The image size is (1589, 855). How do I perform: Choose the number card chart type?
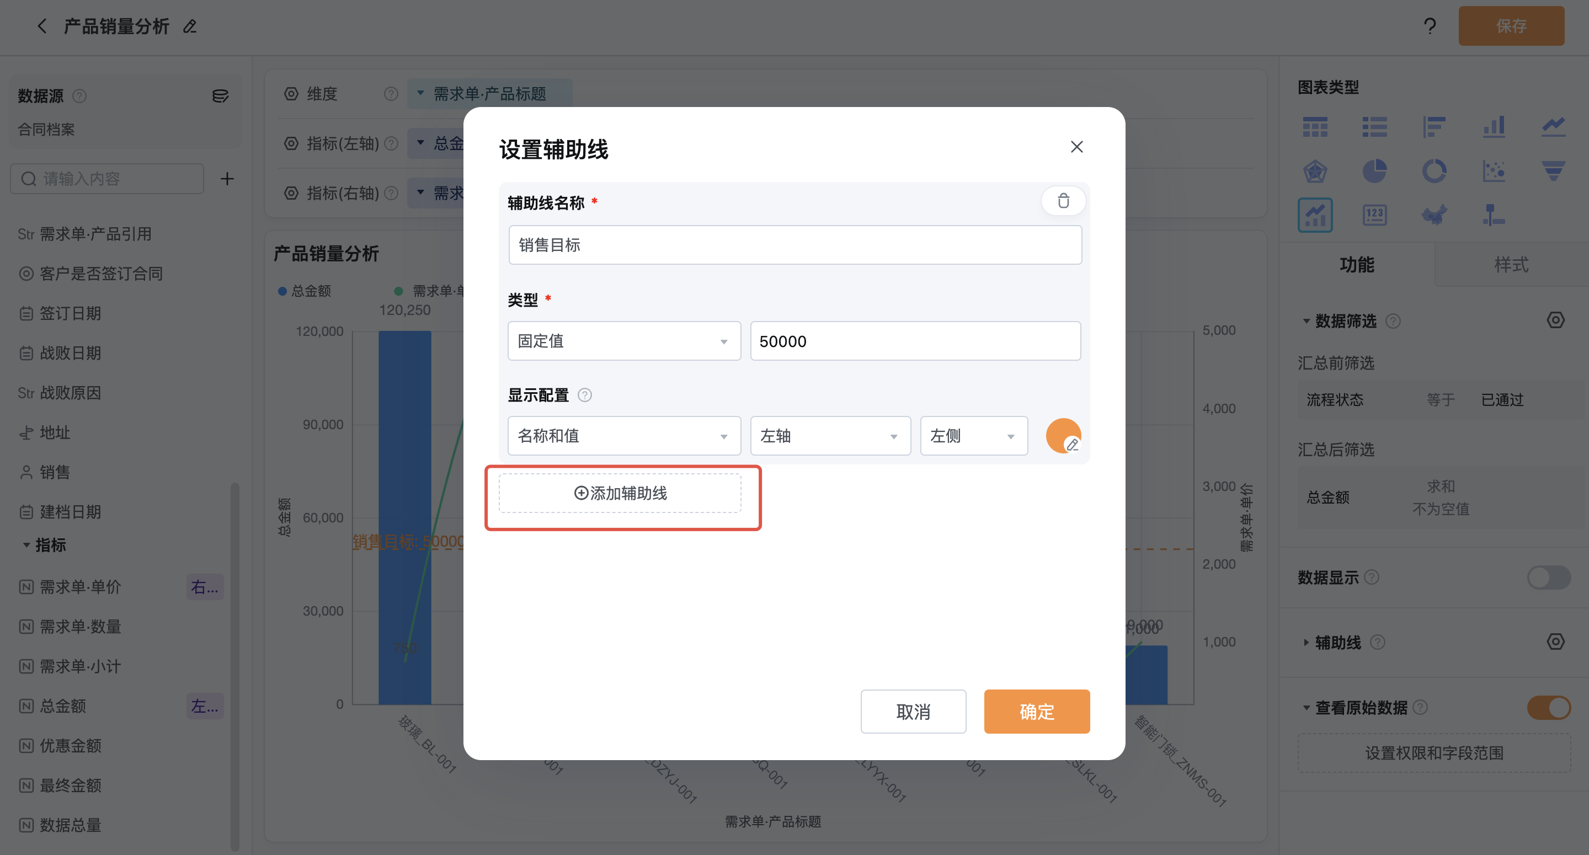(1374, 215)
